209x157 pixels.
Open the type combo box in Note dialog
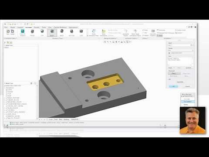181,50
